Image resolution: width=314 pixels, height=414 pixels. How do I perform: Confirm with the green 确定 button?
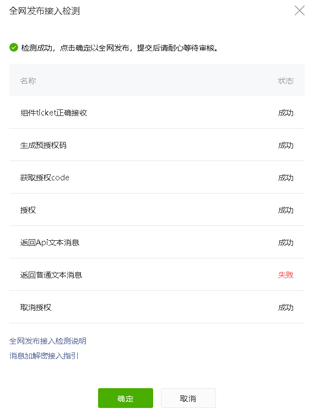[126, 398]
